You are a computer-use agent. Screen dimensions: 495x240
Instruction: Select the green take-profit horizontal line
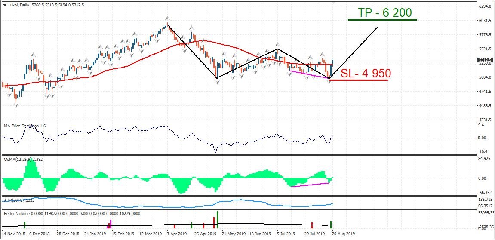(x=382, y=20)
